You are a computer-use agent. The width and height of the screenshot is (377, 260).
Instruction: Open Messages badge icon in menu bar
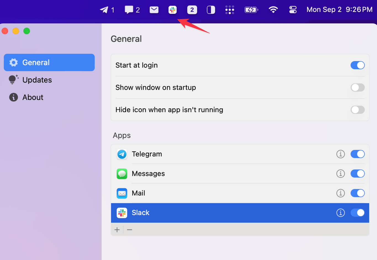click(x=132, y=10)
